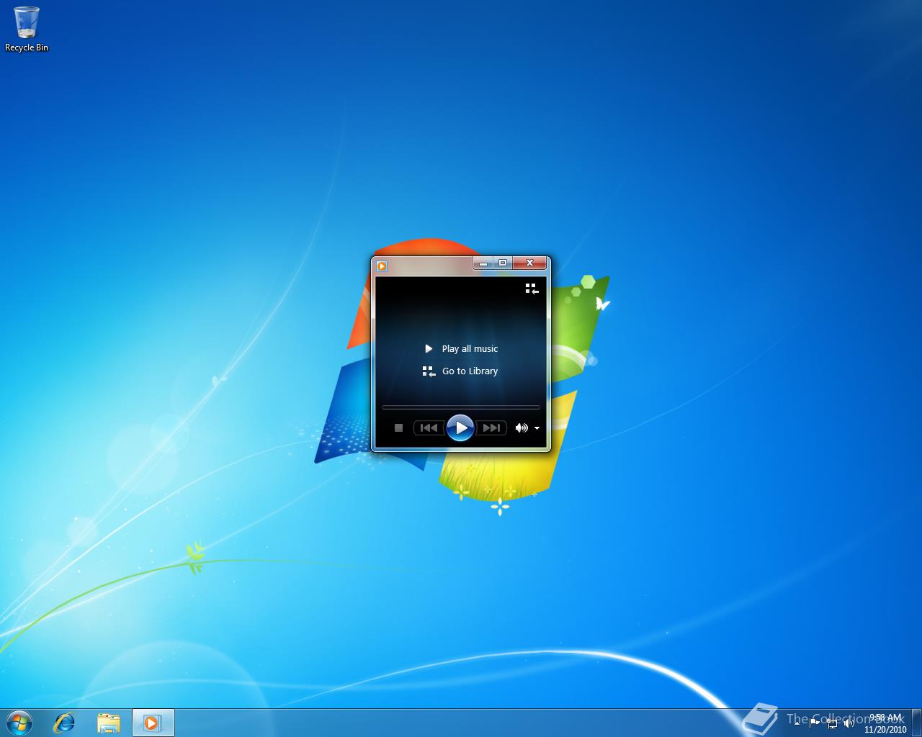Click the seek bar in the media player
The height and width of the screenshot is (737, 922).
(460, 407)
